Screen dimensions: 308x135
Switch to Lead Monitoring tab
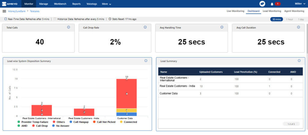pyautogui.click(x=272, y=11)
